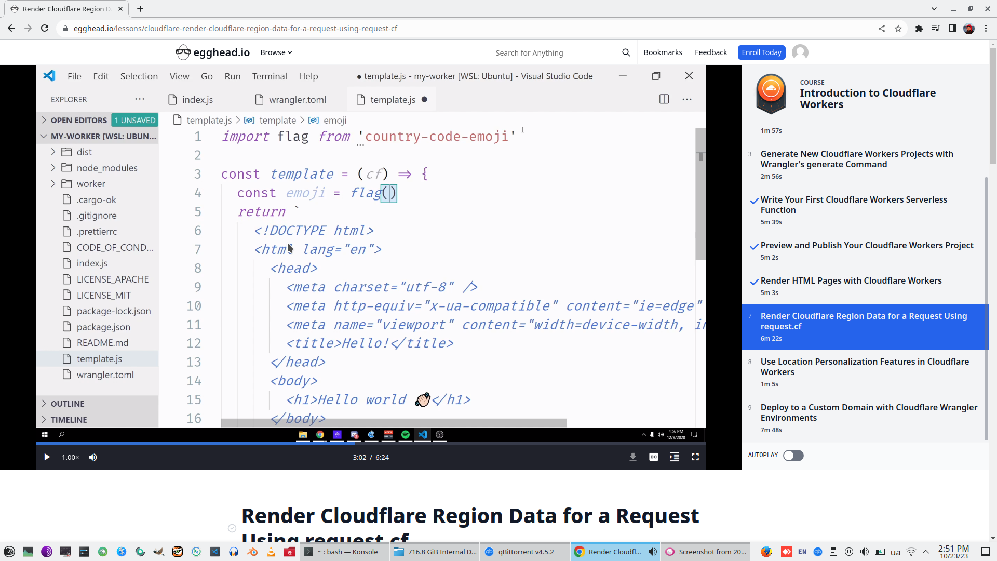Open the playback speed 1.00× selector
The height and width of the screenshot is (561, 997).
coord(70,457)
